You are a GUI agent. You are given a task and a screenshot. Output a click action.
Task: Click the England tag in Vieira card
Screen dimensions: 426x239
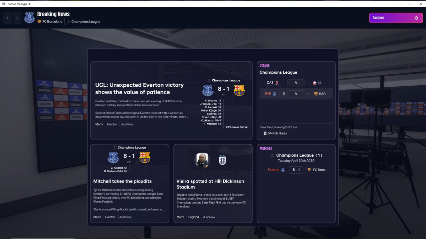click(194, 217)
